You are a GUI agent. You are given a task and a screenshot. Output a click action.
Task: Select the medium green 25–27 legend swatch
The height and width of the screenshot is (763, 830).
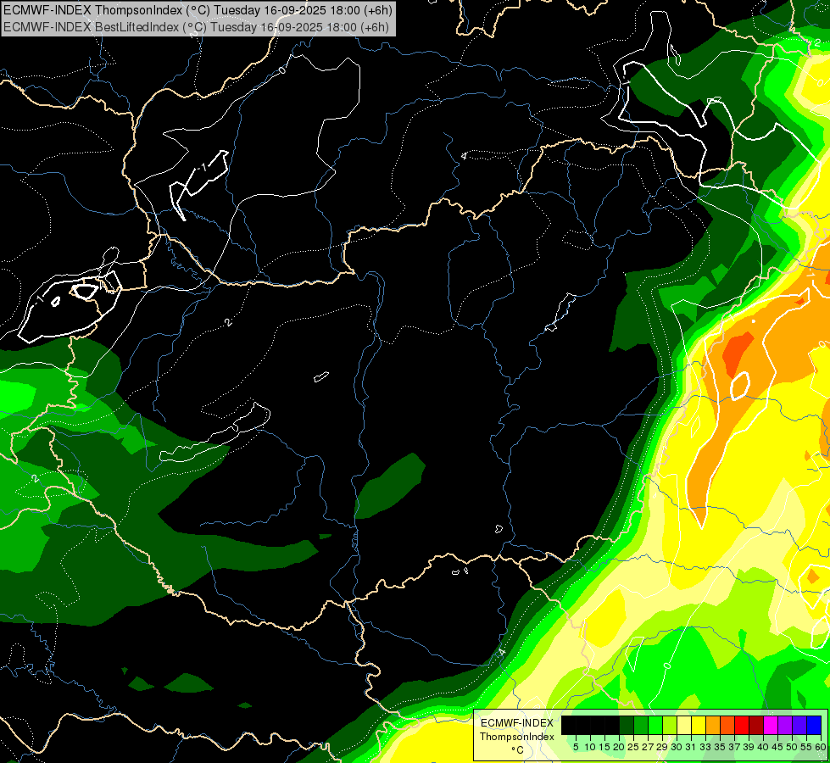(x=641, y=726)
